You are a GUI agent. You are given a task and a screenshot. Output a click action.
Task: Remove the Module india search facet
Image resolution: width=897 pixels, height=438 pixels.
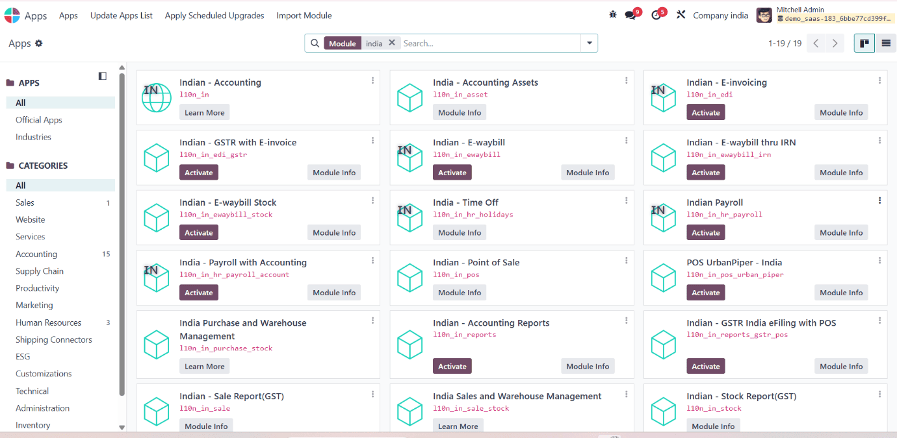coord(392,43)
